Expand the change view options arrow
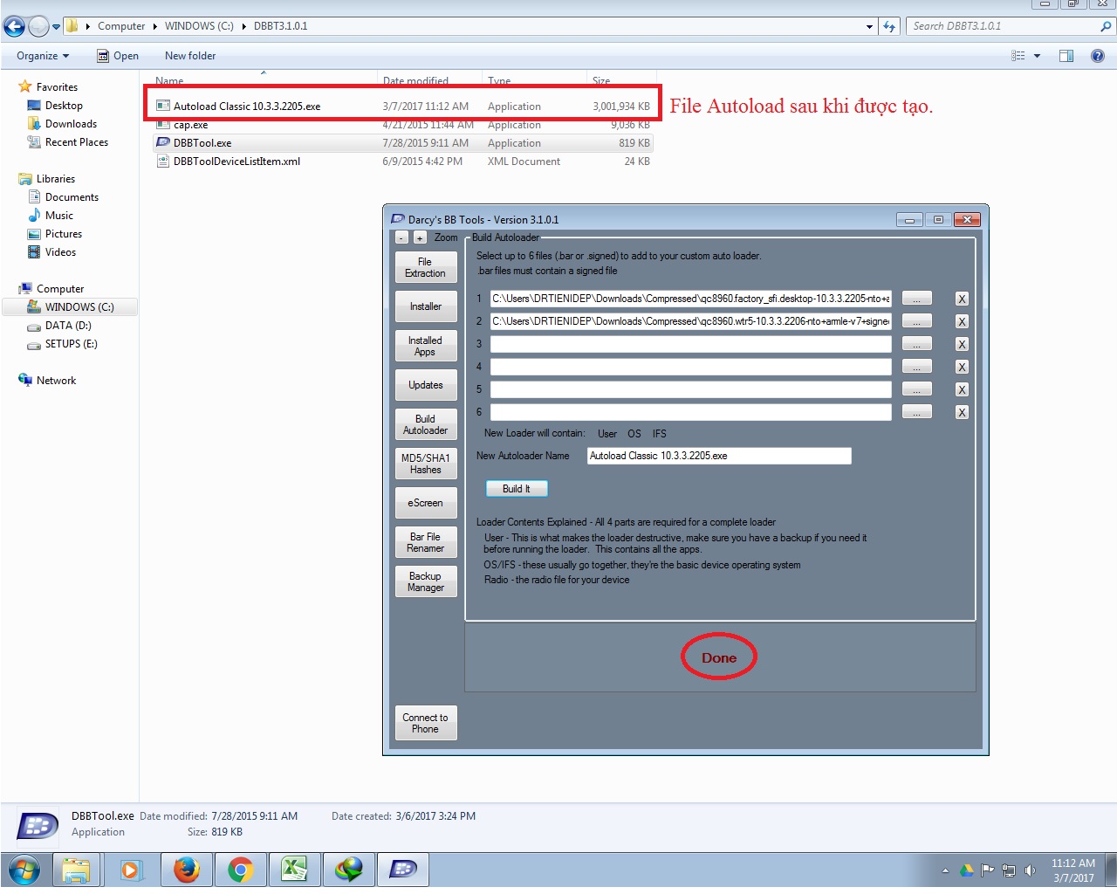The image size is (1117, 894). [x=1037, y=56]
